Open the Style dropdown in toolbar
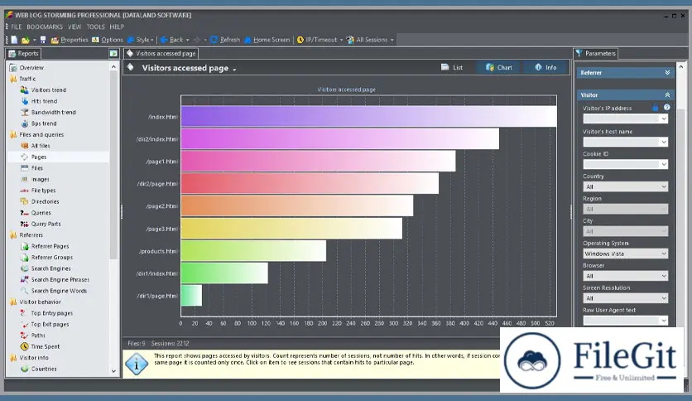692x401 pixels. pyautogui.click(x=141, y=40)
